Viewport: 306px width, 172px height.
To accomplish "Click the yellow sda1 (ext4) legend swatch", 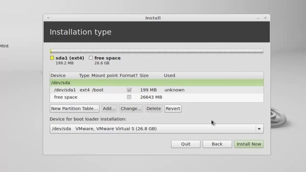I will [52, 58].
